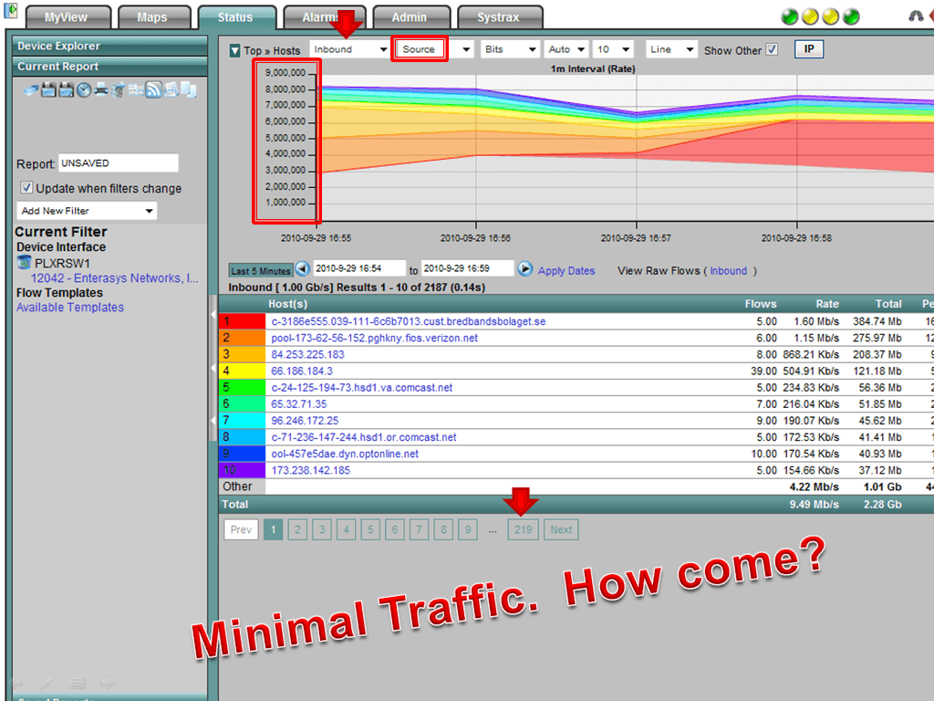The height and width of the screenshot is (701, 934).
Task: Open the Auto scale dropdown
Action: click(566, 49)
